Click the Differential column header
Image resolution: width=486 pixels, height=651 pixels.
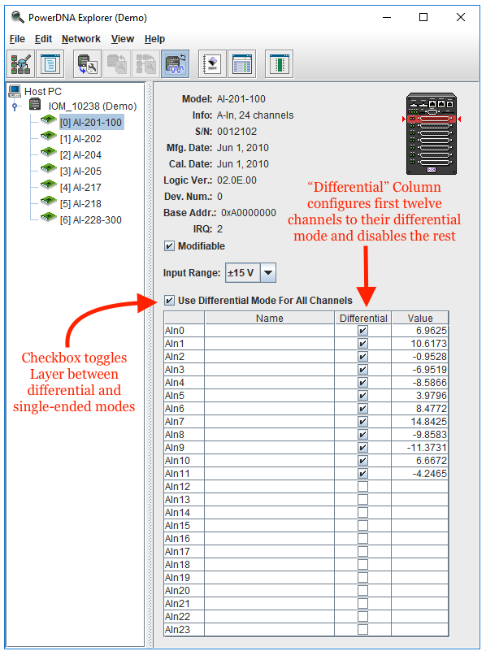point(363,318)
